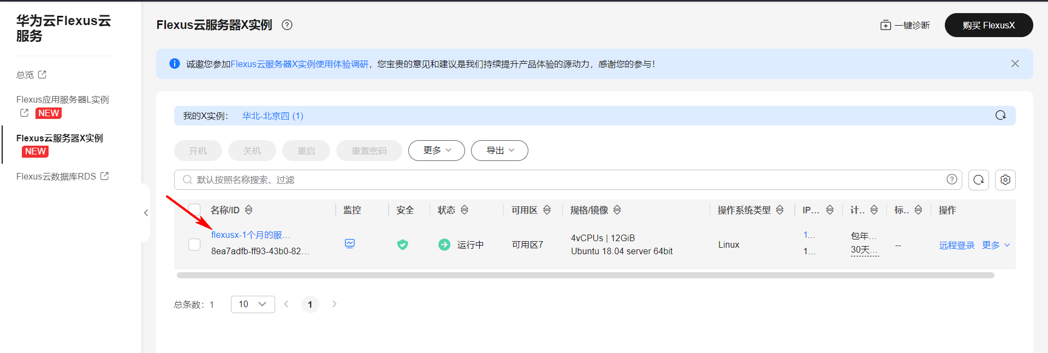This screenshot has height=353, width=1048.
Task: Click the instance search filter field
Action: (562, 180)
